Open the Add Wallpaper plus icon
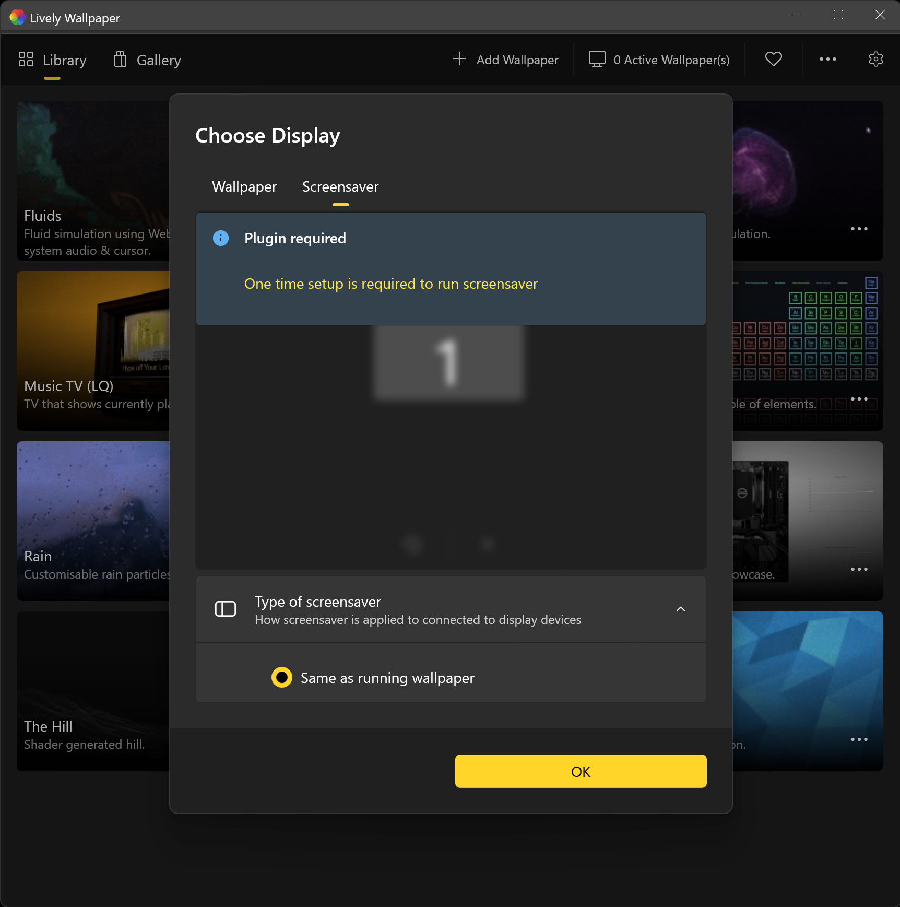900x907 pixels. pos(459,59)
